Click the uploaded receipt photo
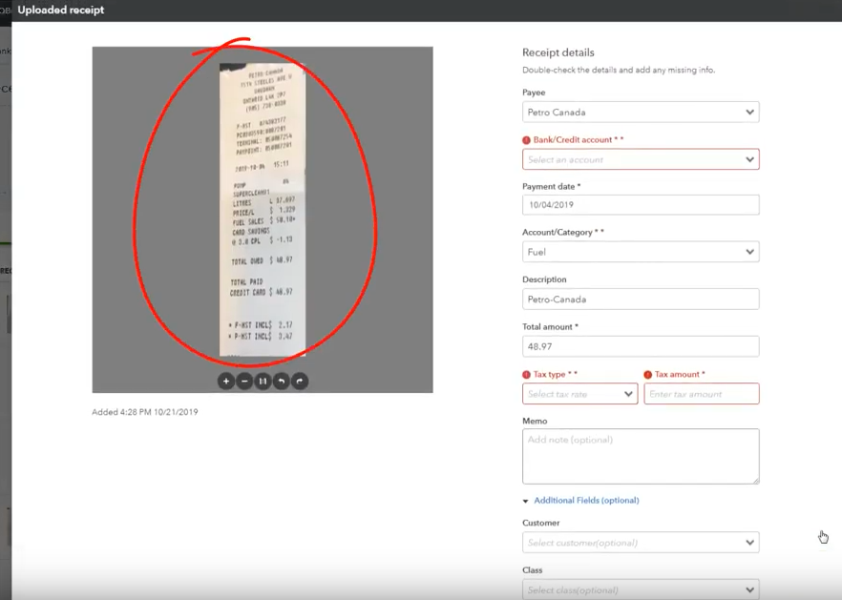 pyautogui.click(x=263, y=209)
